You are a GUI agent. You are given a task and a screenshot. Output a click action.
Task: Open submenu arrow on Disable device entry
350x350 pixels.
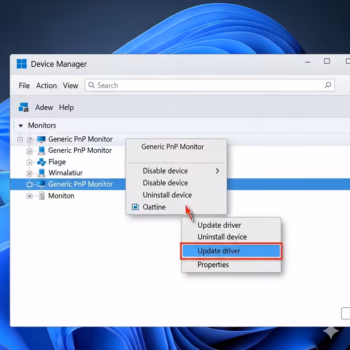pyautogui.click(x=217, y=171)
